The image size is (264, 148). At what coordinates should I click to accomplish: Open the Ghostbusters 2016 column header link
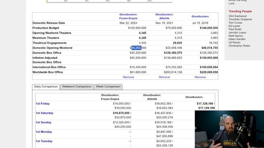coord(200,16)
